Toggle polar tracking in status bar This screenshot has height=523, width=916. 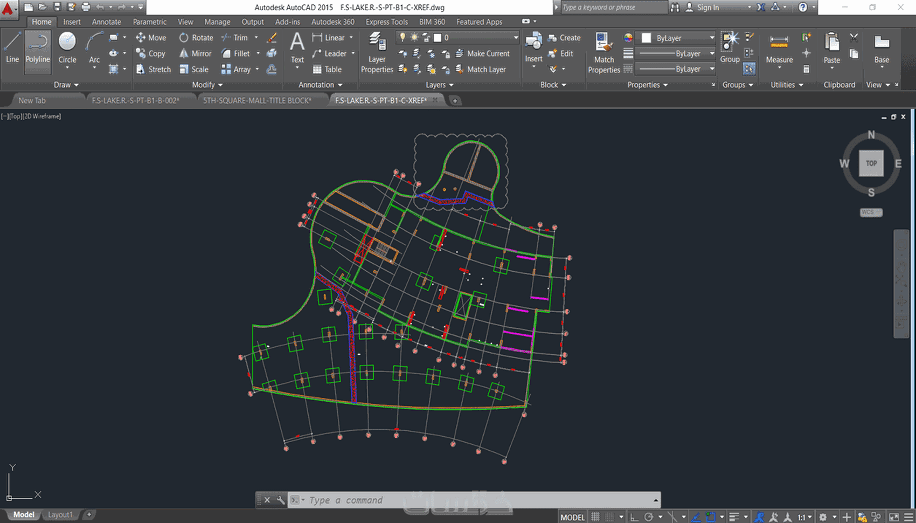pyautogui.click(x=649, y=517)
